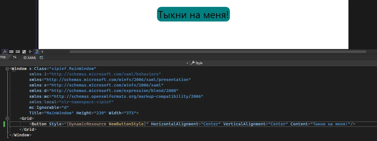Image resolution: width=377 pixels, height=141 pixels.
Task: Click the markup-compatibility/2006 URL
Action: click(x=127, y=96)
